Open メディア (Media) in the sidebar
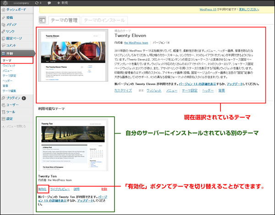 coord(12,24)
